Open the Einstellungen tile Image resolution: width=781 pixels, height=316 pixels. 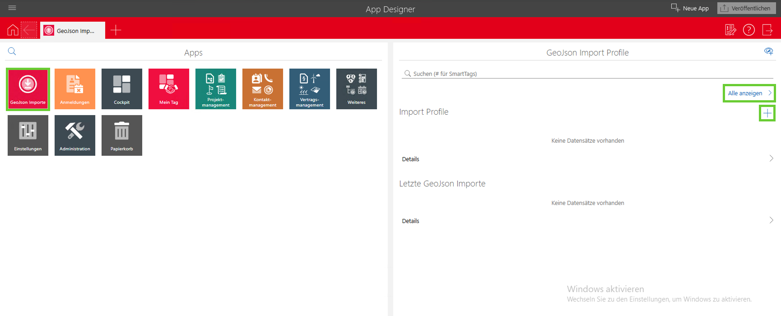[28, 135]
